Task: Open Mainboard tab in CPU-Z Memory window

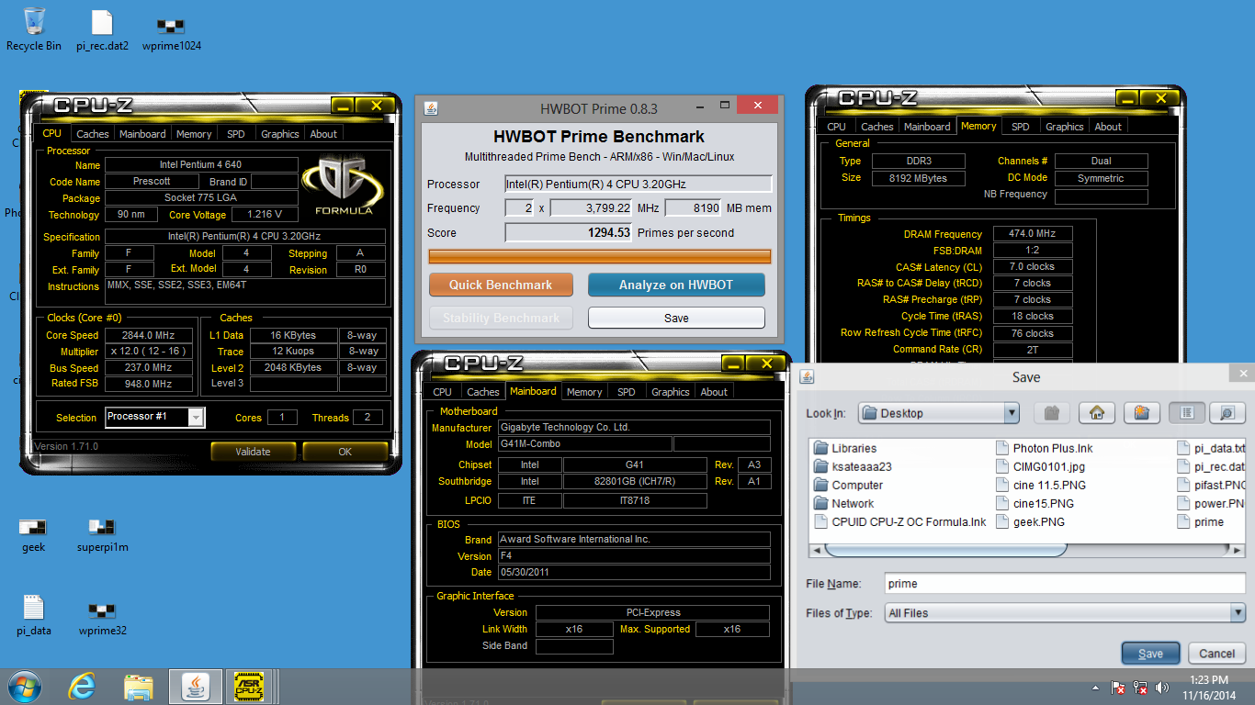Action: click(927, 127)
